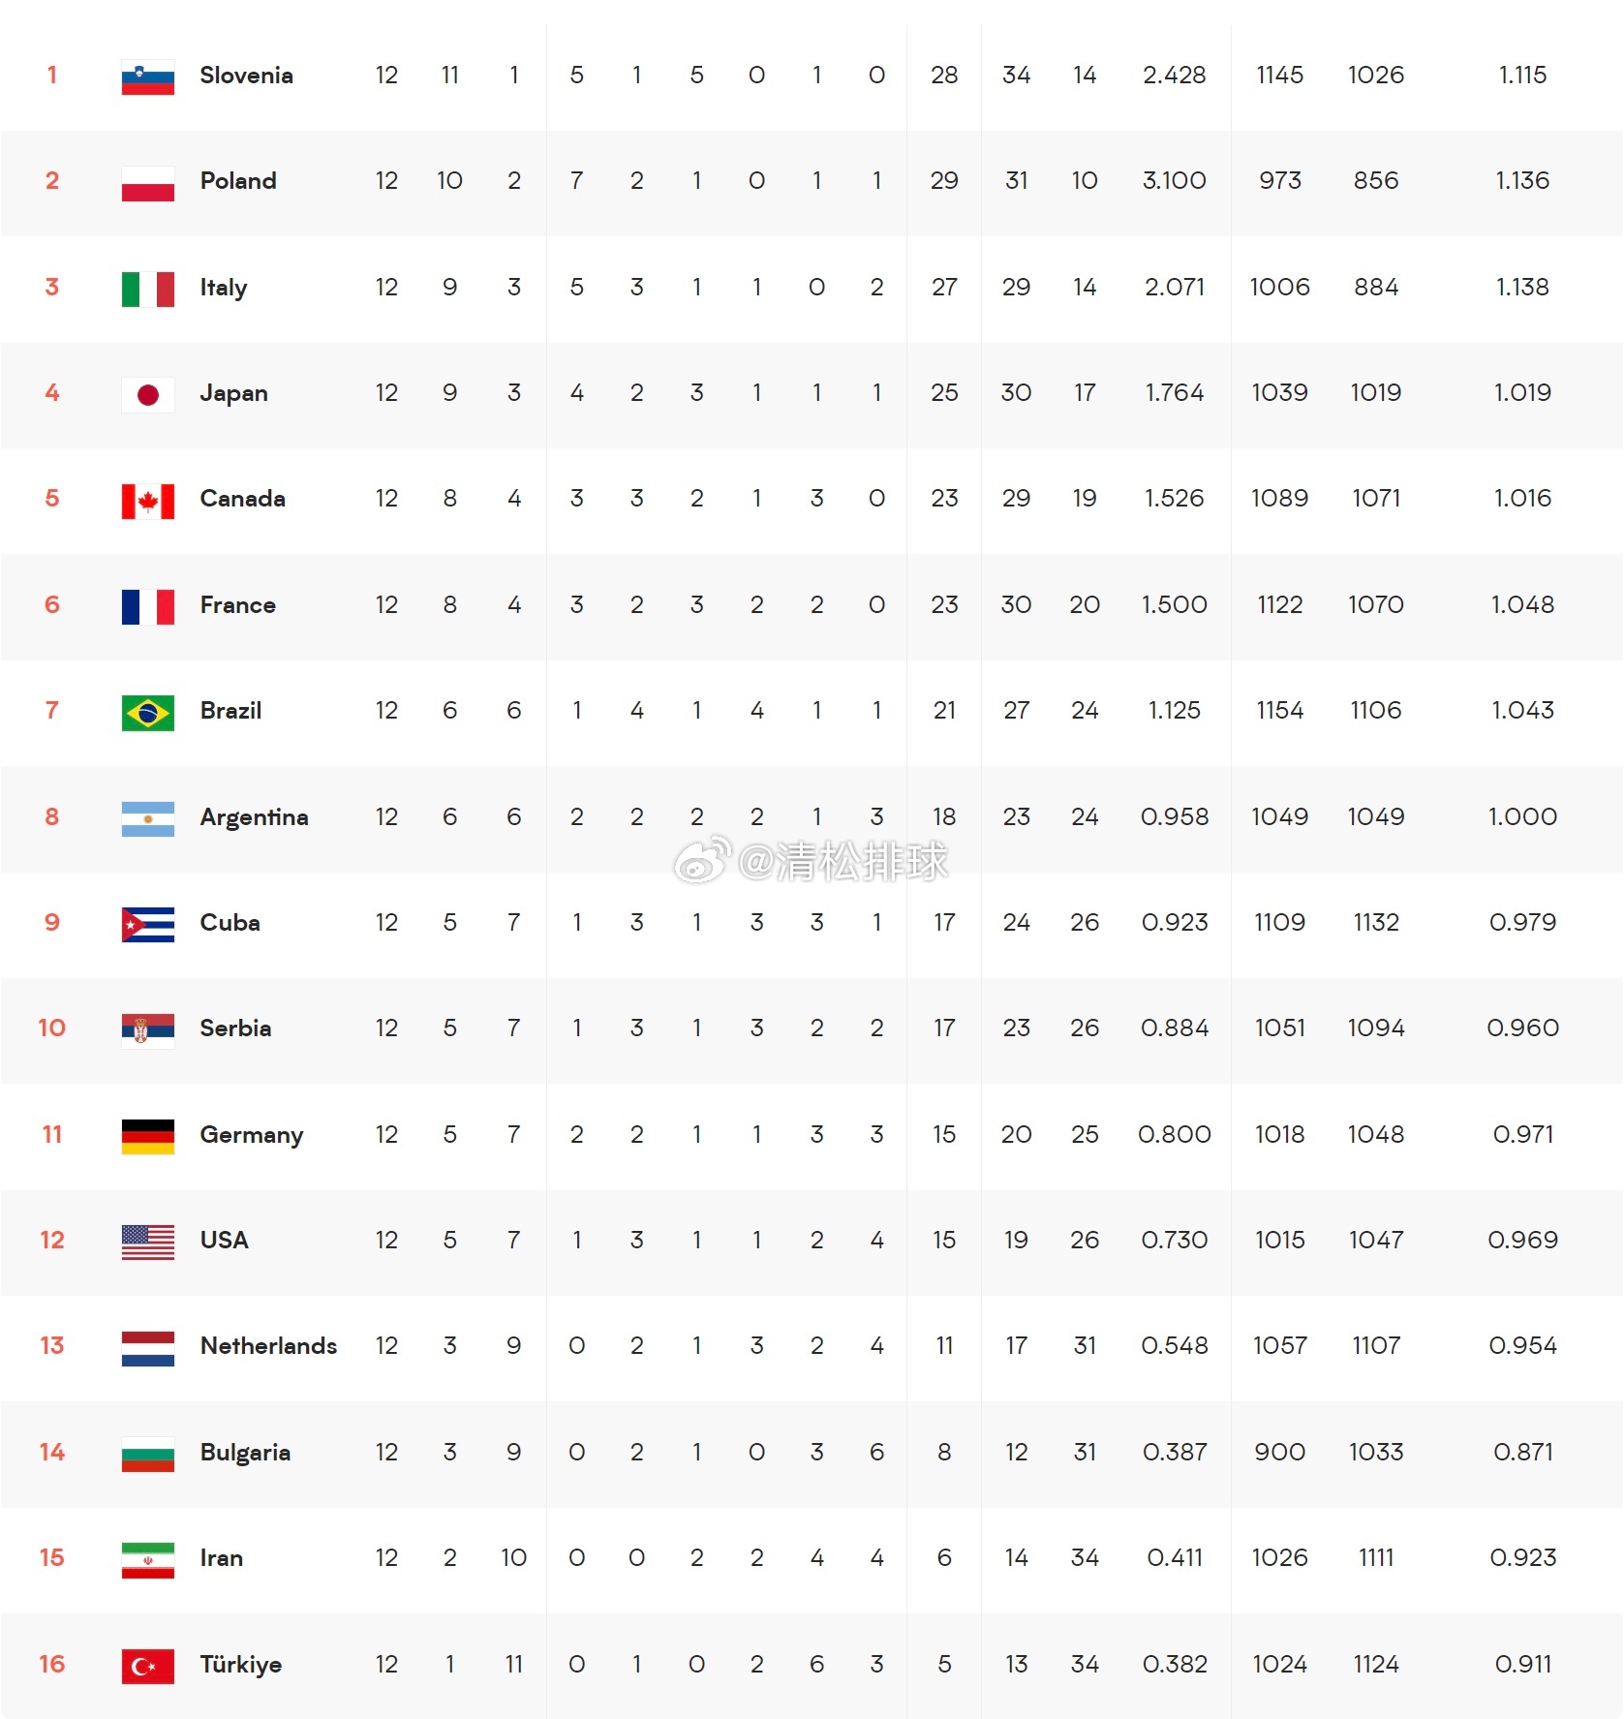Click the Cuba flag icon
The image size is (1624, 1719).
(x=148, y=924)
